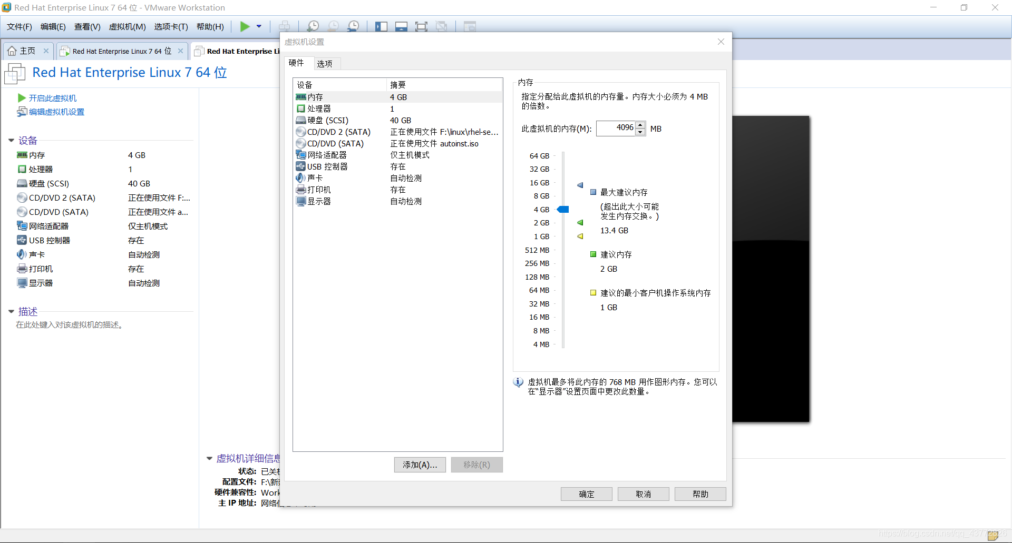Click 网络适配器 icon in main window sidebar
1012x543 pixels.
coord(22,226)
